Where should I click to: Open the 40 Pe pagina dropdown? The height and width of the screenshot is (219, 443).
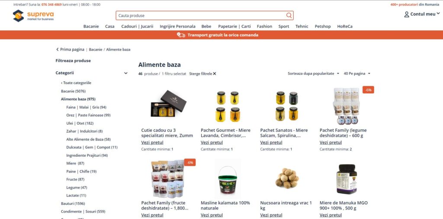[x=357, y=74]
